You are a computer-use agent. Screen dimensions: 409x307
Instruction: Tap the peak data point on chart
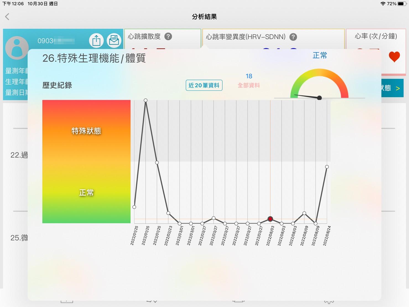[x=145, y=100]
